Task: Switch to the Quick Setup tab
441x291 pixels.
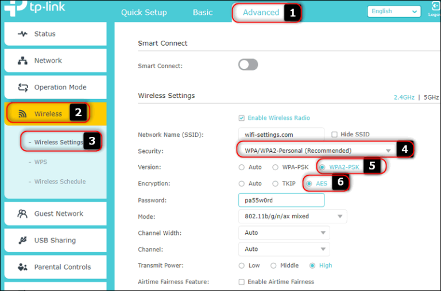Action: 144,13
